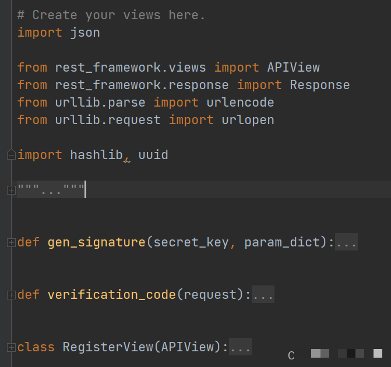Click the urlopen import name
The image size is (391, 367).
(x=248, y=120)
